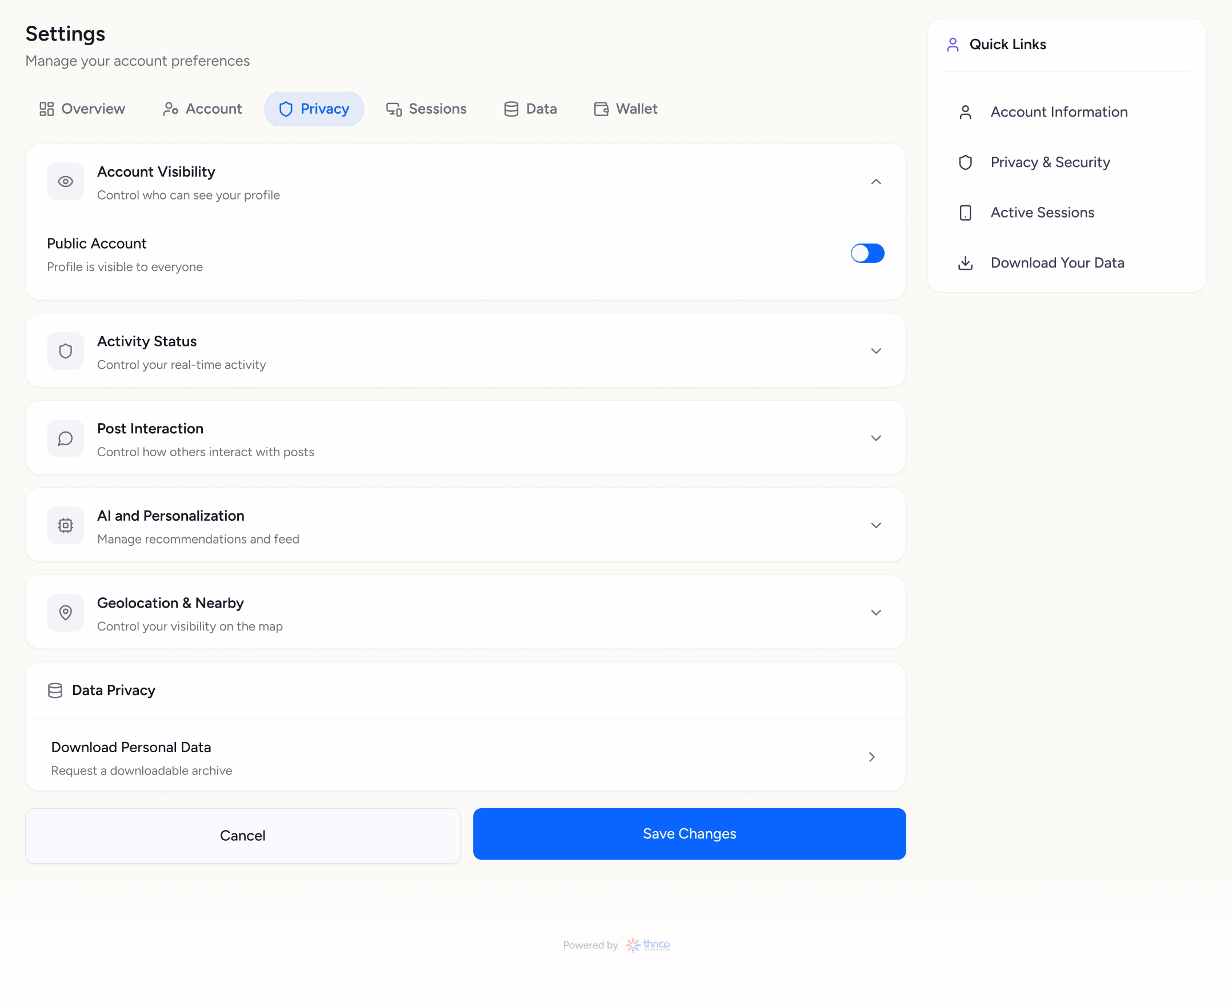Open Active Sessions quick link
Image resolution: width=1232 pixels, height=1006 pixels.
[x=1066, y=213]
